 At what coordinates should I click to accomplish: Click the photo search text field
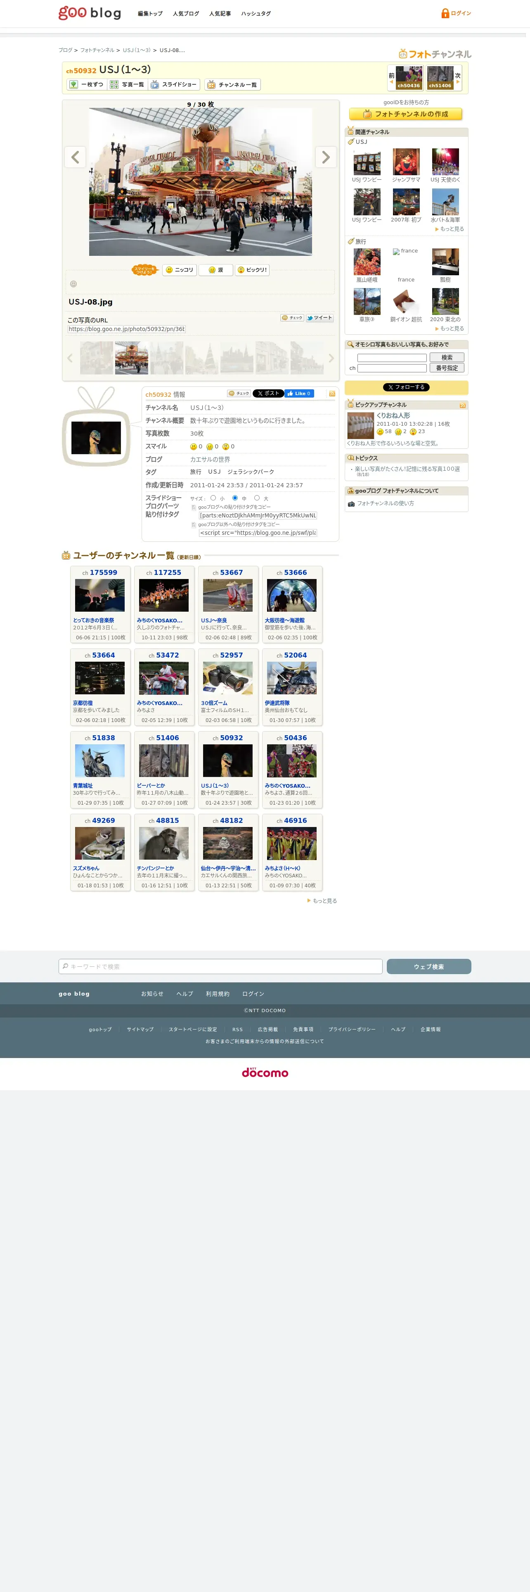point(392,358)
